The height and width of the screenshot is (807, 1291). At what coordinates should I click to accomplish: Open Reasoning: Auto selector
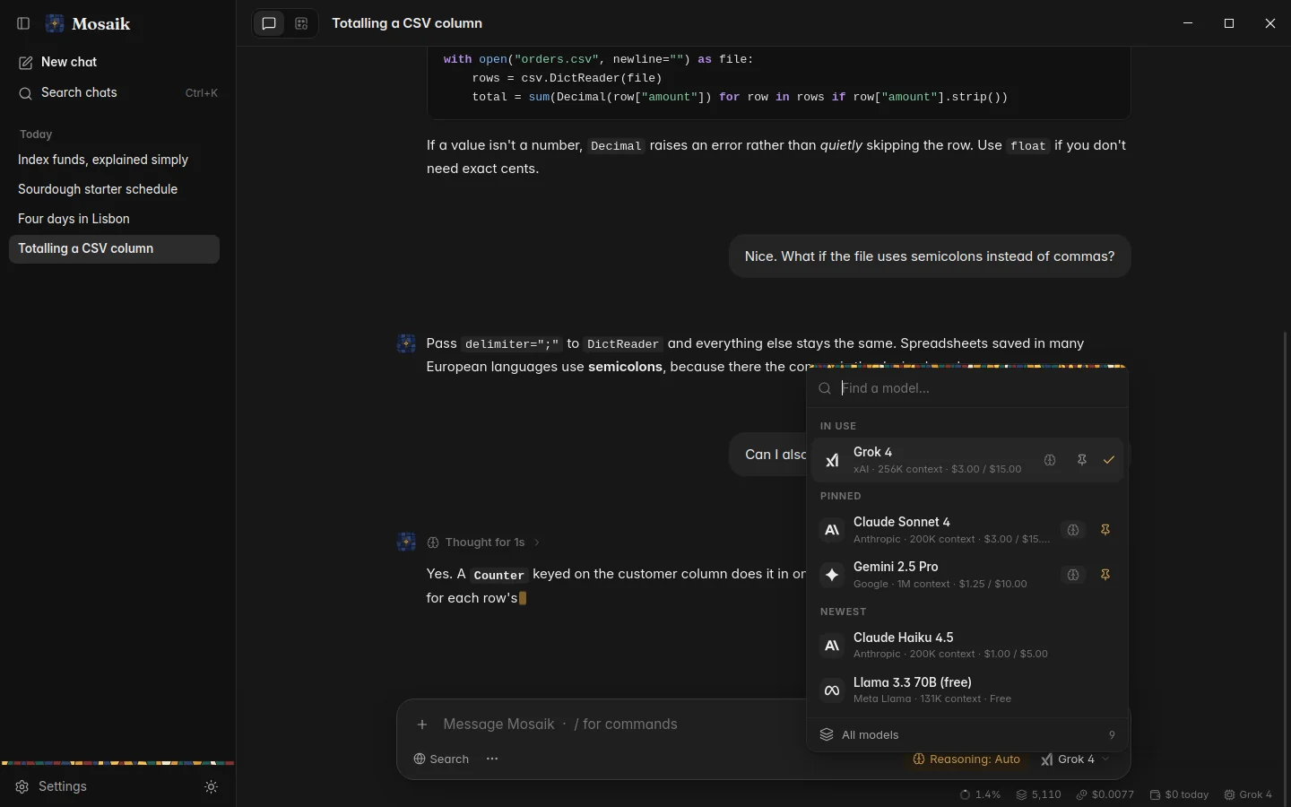[x=966, y=759]
